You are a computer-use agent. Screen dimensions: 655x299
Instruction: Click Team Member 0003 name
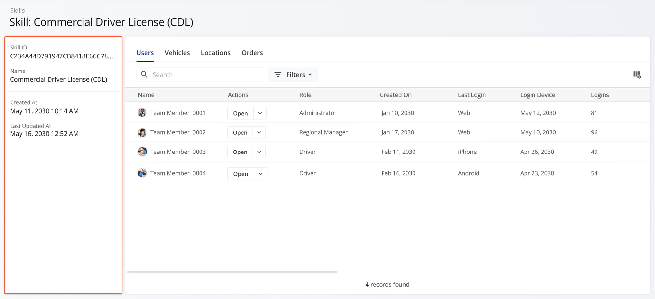tap(178, 152)
